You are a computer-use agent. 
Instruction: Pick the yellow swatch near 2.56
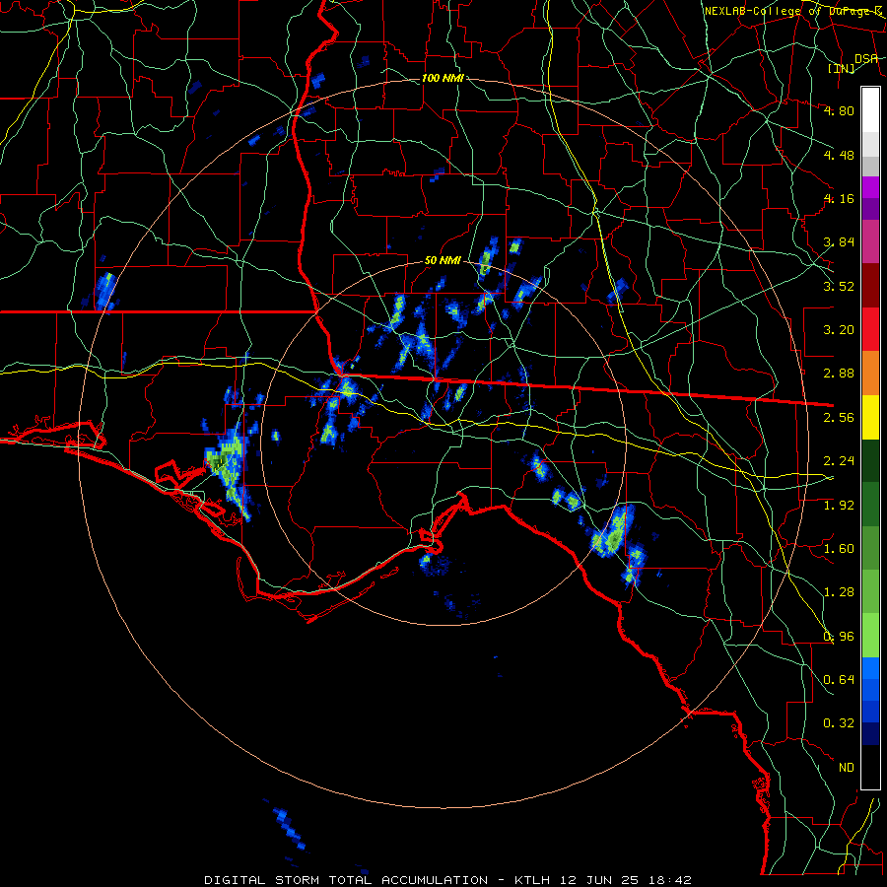click(x=870, y=417)
